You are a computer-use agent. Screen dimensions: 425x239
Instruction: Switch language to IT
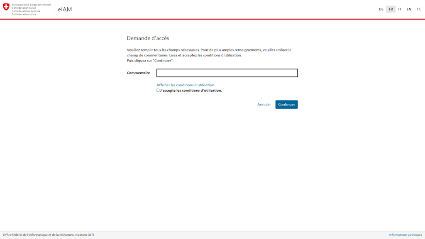point(400,9)
